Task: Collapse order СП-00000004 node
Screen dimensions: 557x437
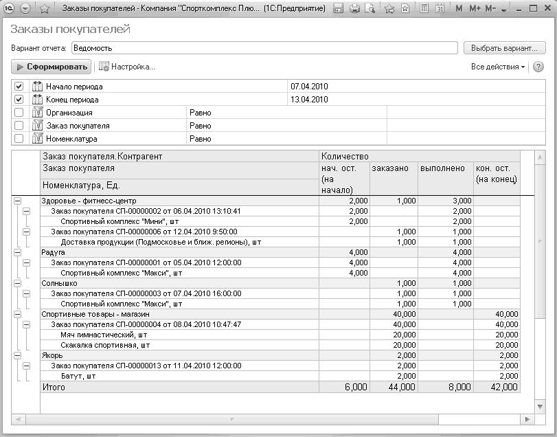Action: pos(26,324)
